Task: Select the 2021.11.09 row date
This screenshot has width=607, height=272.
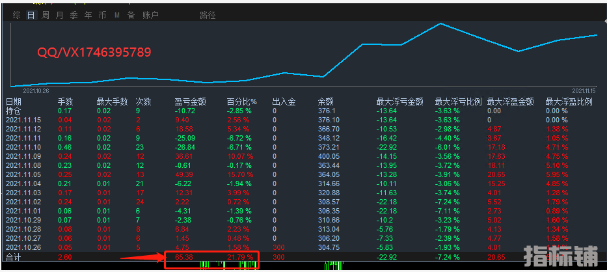Action: click(23, 156)
